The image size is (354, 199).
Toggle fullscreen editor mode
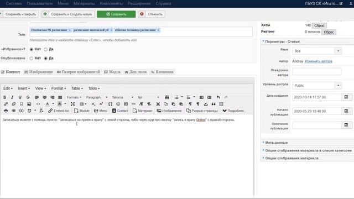tap(72, 104)
